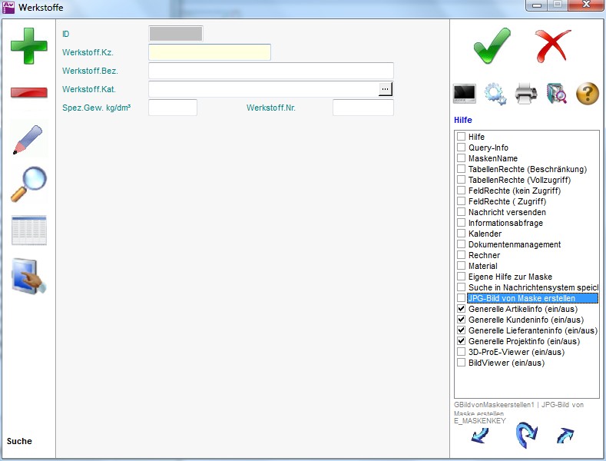Select the pencil edit icon
This screenshot has height=461, width=606.
tap(28, 139)
